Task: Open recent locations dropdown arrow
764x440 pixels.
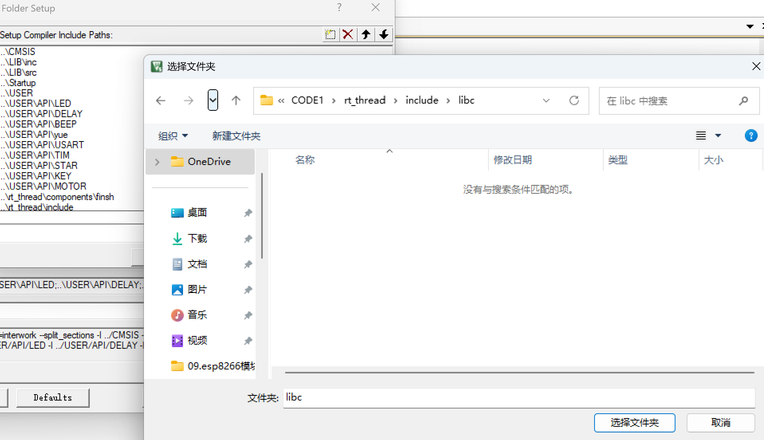Action: [x=213, y=100]
